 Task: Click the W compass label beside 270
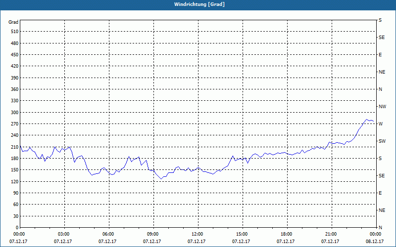tap(381, 124)
